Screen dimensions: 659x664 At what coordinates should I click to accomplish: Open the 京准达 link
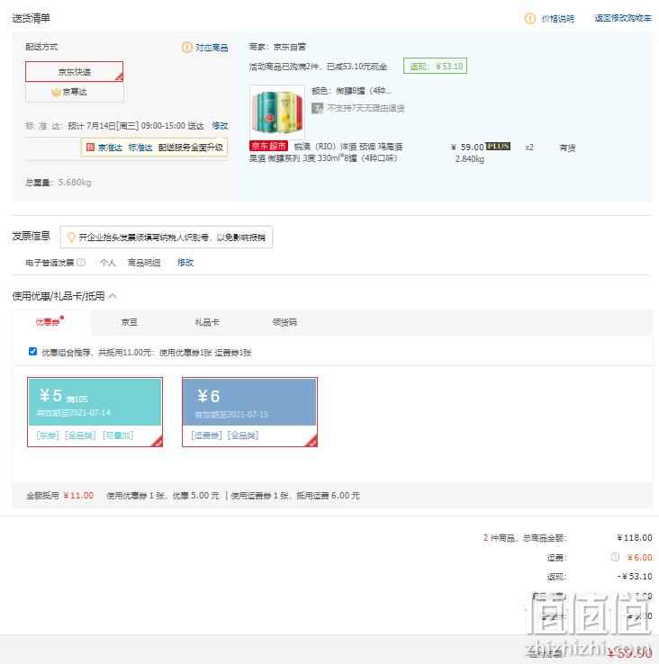click(x=110, y=148)
